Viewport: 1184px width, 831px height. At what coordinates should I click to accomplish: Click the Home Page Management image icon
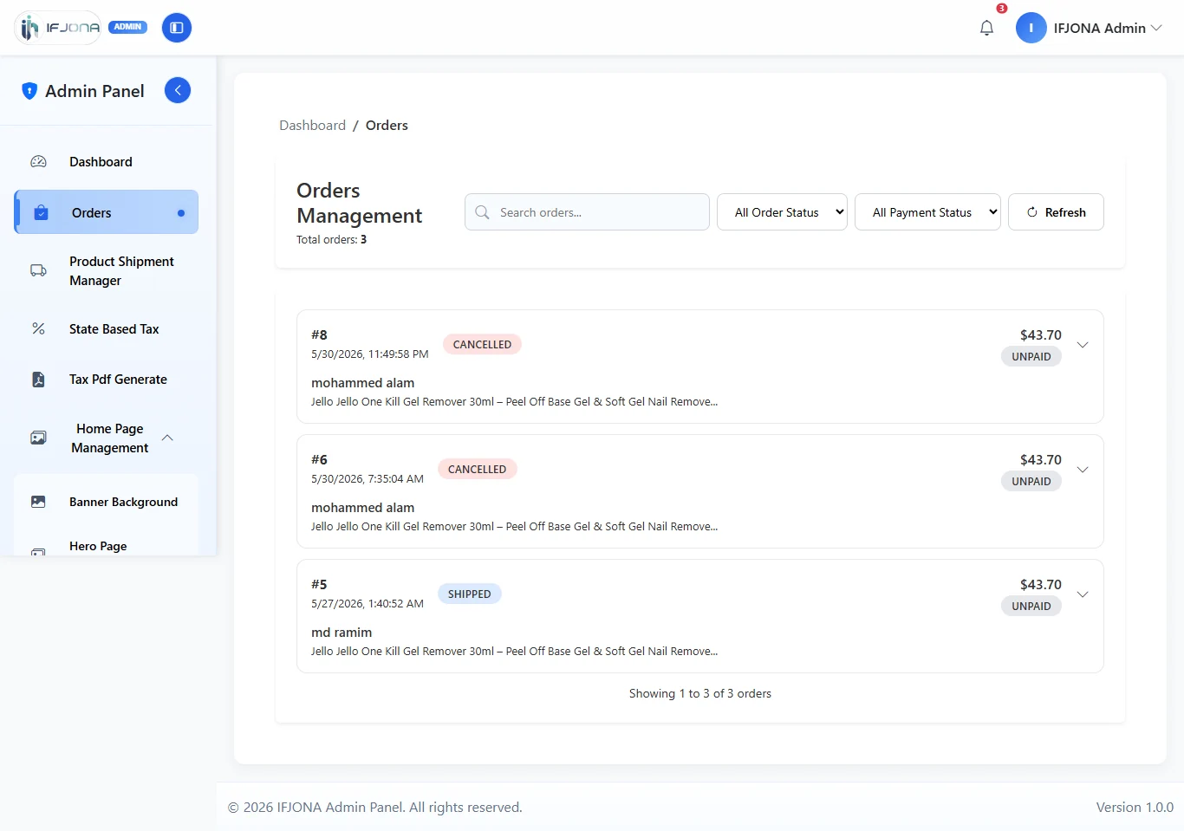click(38, 438)
